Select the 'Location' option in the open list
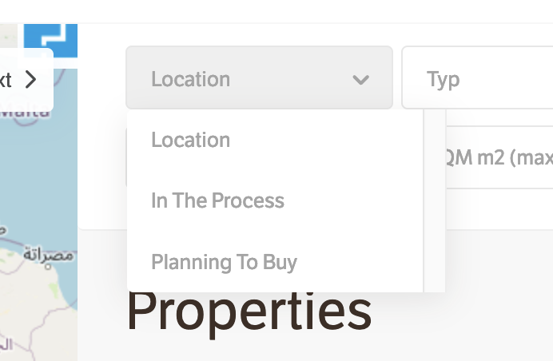 tap(190, 140)
